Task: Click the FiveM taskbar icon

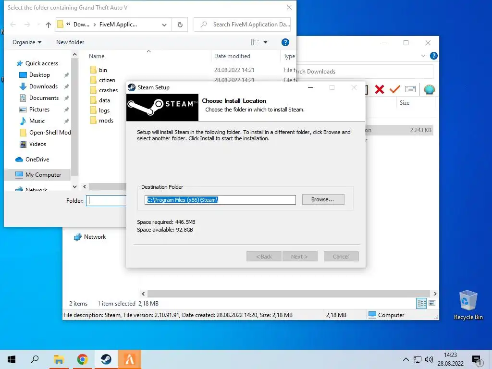Action: [x=130, y=359]
